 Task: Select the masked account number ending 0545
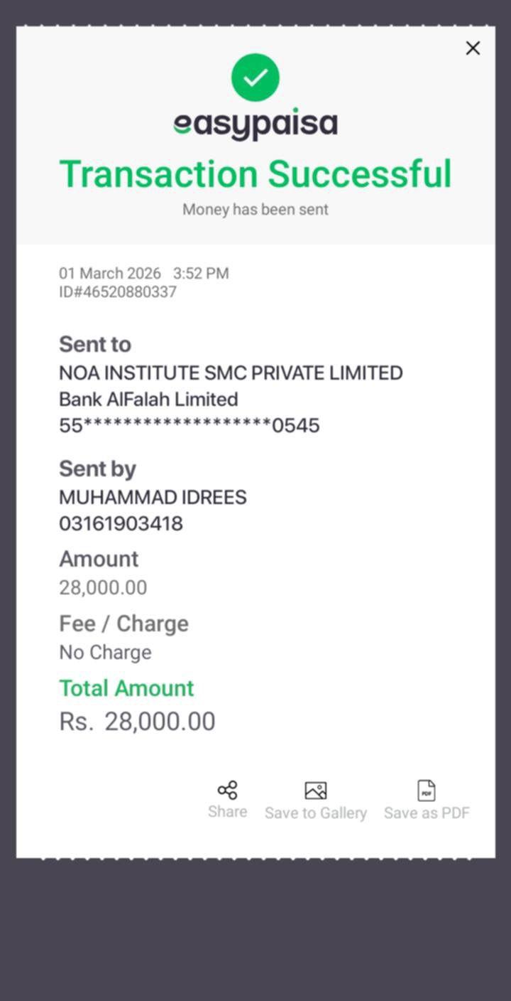(189, 426)
